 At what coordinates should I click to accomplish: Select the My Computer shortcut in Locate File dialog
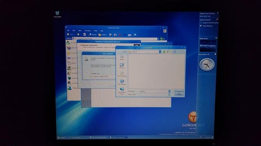[122, 82]
